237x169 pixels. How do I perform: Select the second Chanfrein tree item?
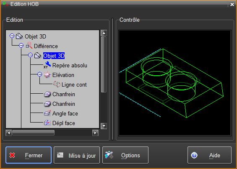click(64, 104)
